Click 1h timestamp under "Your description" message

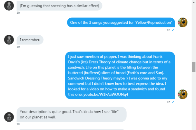point(18,124)
